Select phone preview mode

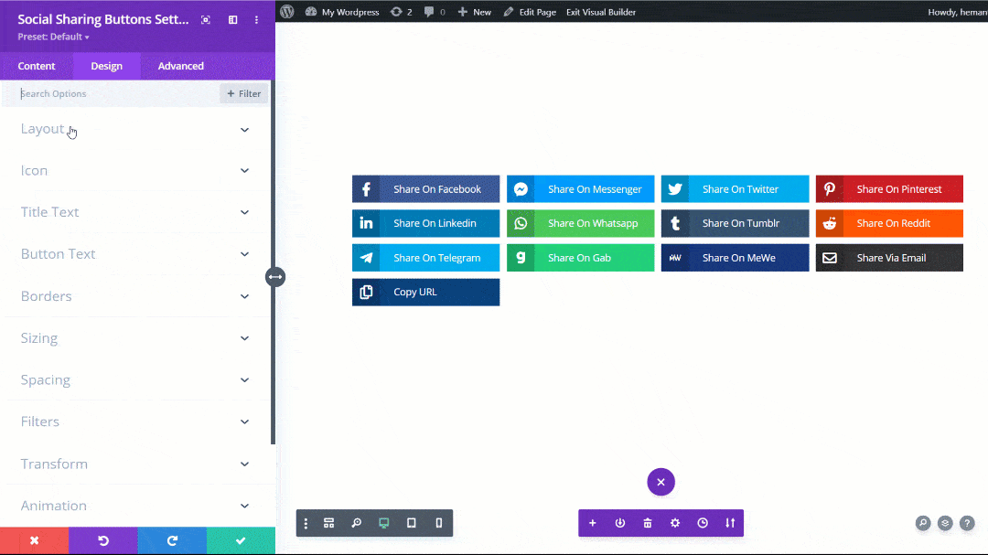coord(439,523)
